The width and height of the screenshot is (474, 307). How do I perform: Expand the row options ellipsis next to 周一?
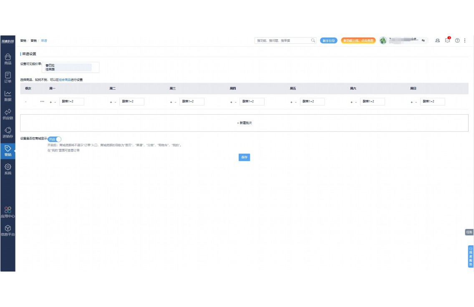(42, 102)
